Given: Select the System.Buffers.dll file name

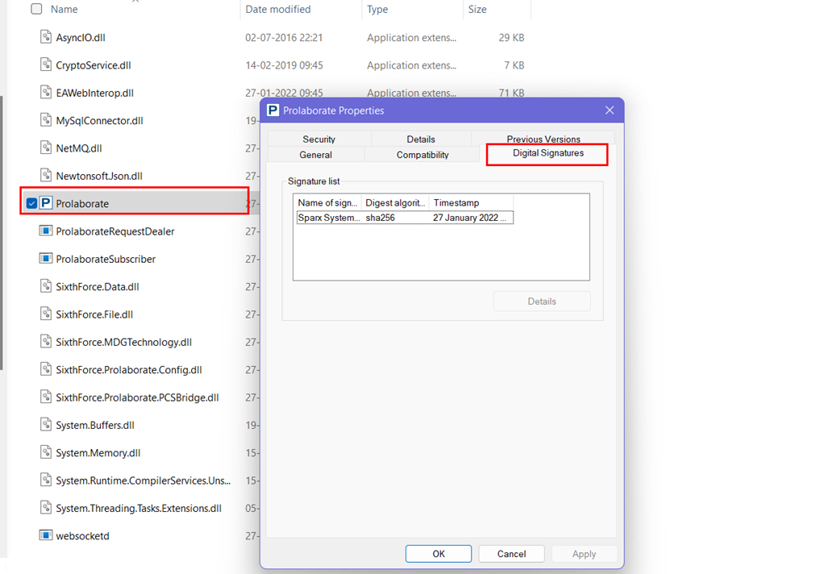Looking at the screenshot, I should pyautogui.click(x=95, y=425).
